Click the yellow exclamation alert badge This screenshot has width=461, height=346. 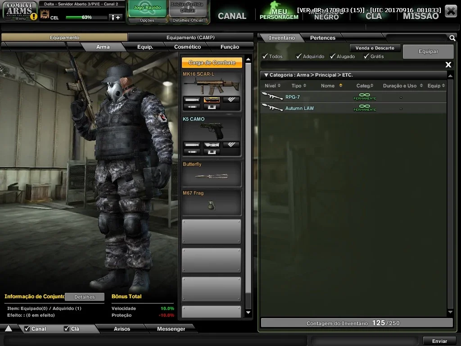coord(34,17)
